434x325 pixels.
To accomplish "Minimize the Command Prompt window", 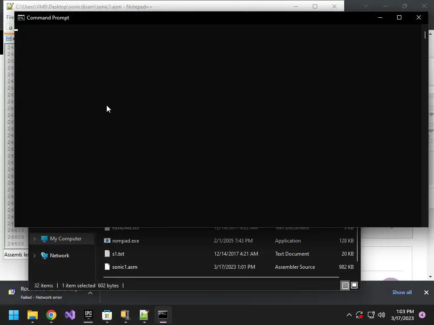I will pos(380,17).
